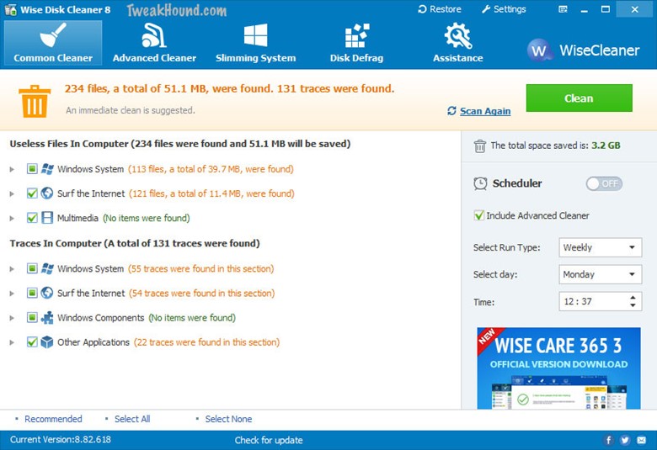Click the Scheduler alarm clock icon
The width and height of the screenshot is (657, 450).
tap(480, 183)
